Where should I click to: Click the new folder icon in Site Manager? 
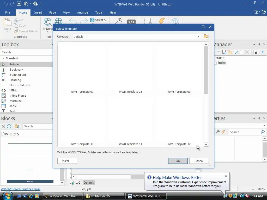[x=230, y=52]
